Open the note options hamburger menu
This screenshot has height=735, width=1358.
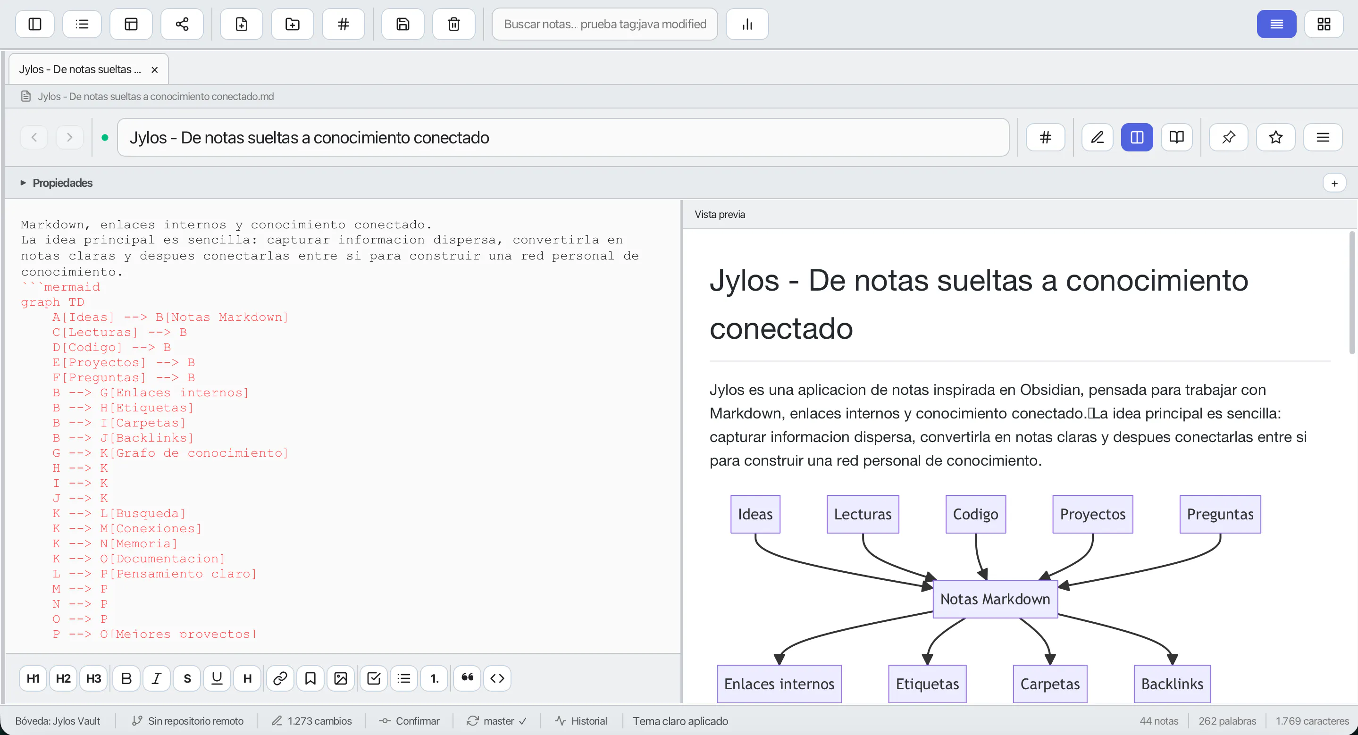pos(1323,137)
